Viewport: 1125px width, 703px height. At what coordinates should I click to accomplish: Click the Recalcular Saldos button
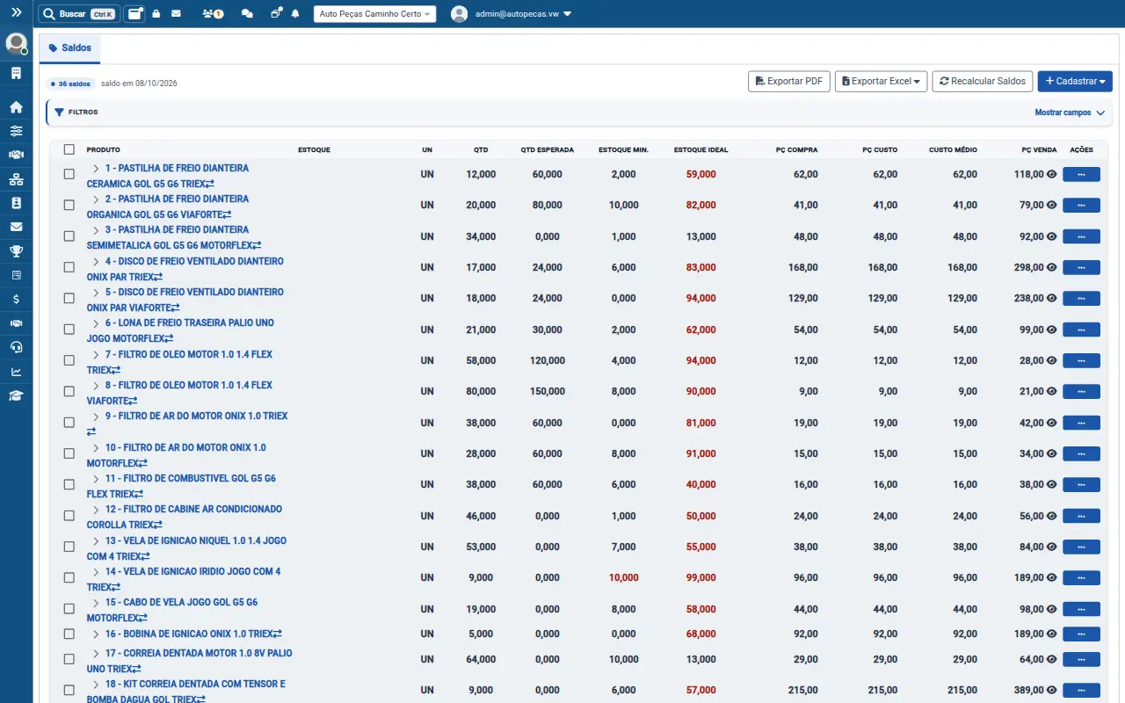tap(983, 81)
